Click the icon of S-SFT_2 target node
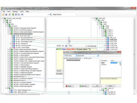This screenshot has width=137, height=103. (x=106, y=32)
